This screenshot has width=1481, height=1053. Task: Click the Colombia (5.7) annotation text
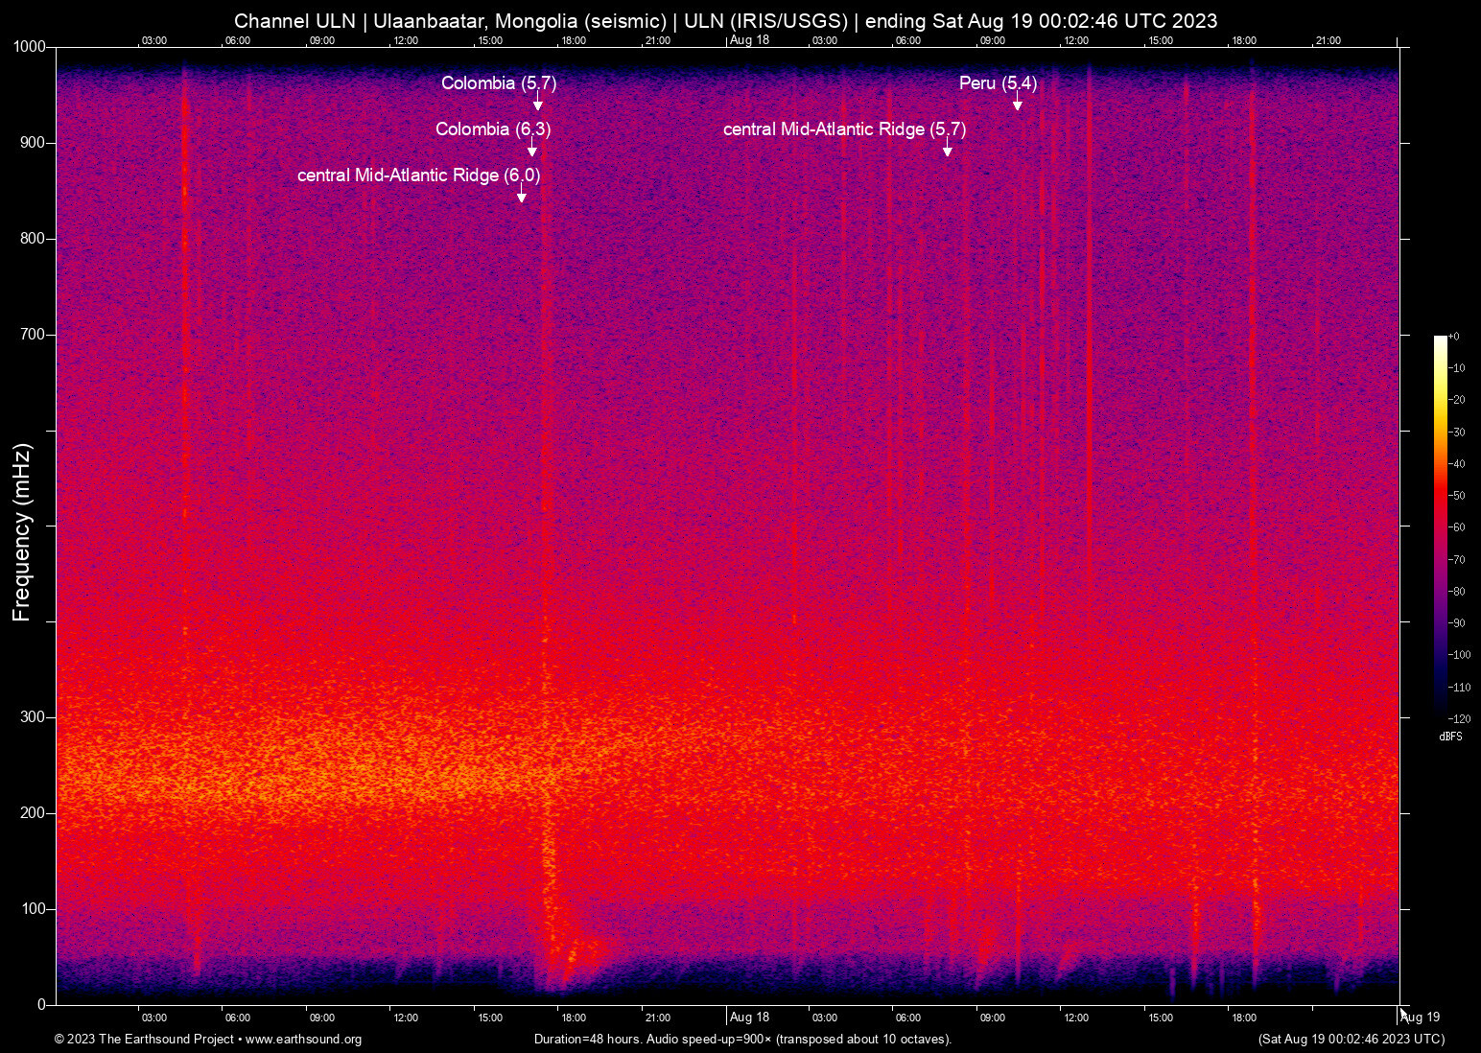498,83
